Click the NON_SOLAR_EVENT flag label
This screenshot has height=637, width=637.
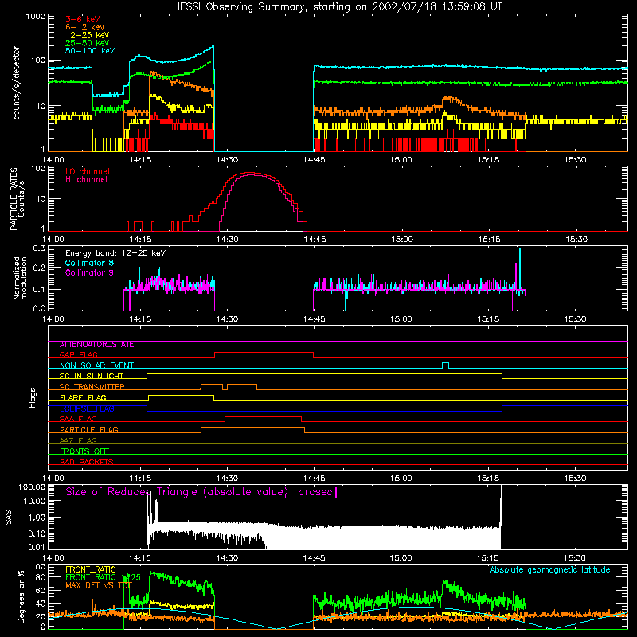96,365
